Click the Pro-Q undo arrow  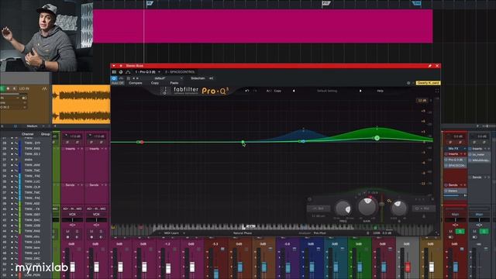click(247, 91)
